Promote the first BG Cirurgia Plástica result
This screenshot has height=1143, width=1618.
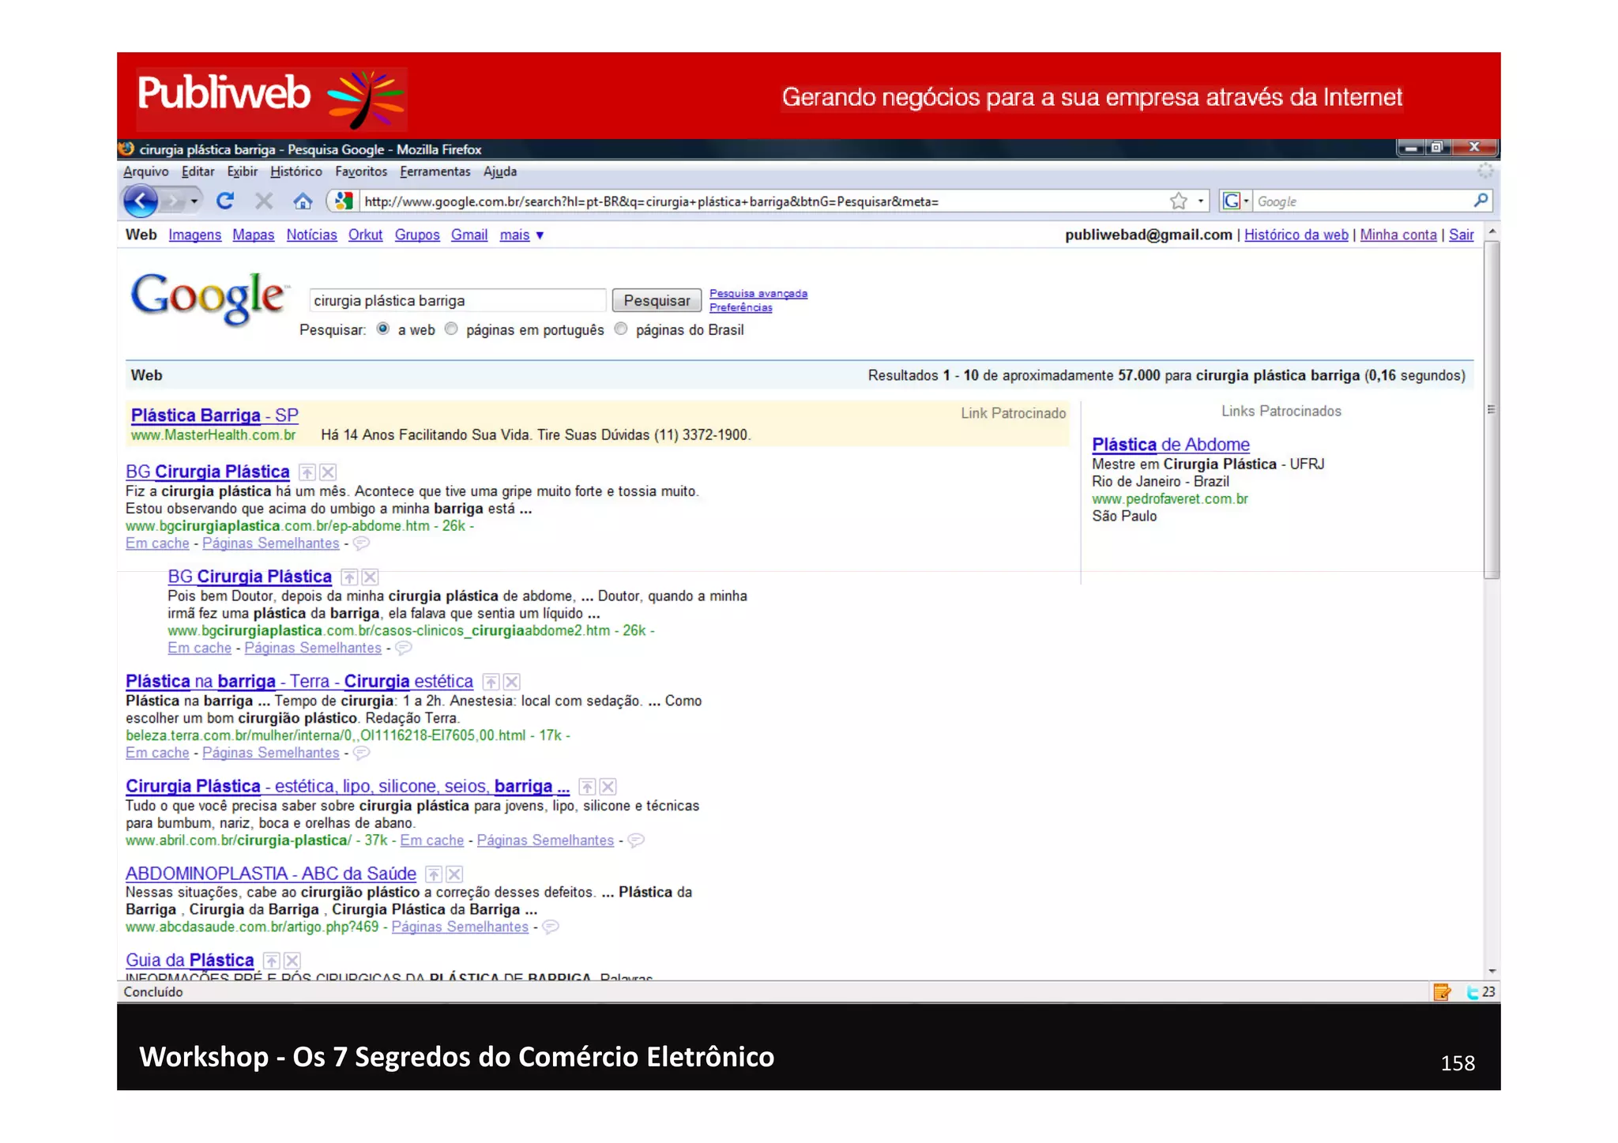[307, 472]
